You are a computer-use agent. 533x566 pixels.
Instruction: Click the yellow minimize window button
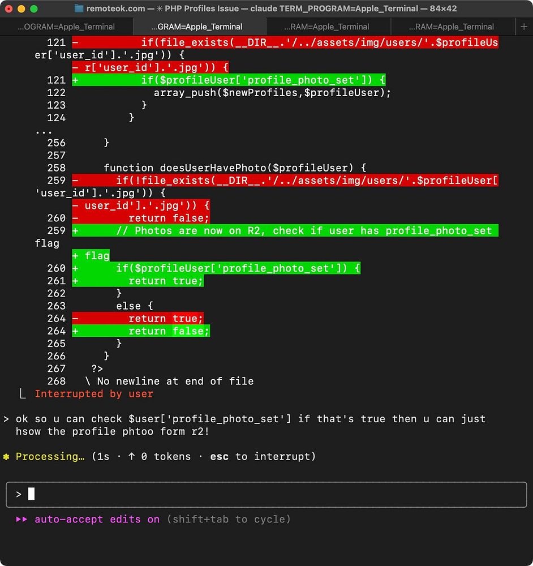(22, 8)
